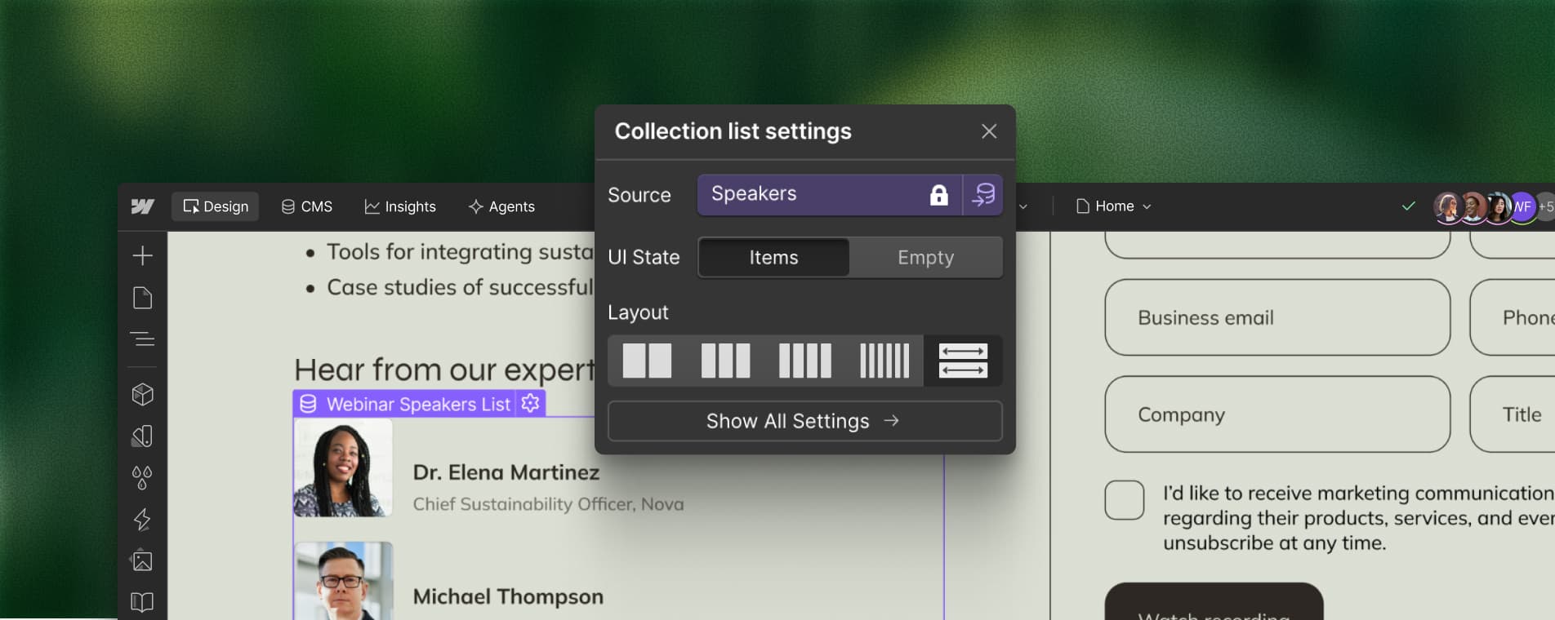This screenshot has height=620, width=1555.
Task: Open the Assets image icon
Action: point(143,560)
